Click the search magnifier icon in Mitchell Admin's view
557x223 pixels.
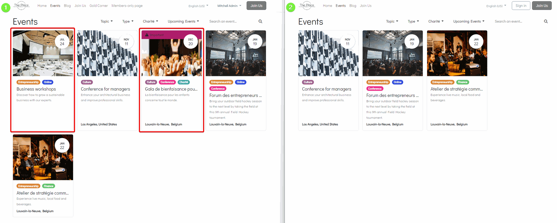(x=260, y=21)
